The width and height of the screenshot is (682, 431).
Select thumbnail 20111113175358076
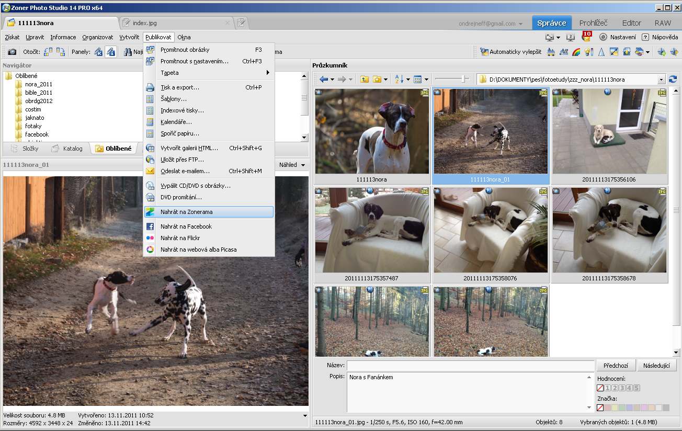coord(491,235)
